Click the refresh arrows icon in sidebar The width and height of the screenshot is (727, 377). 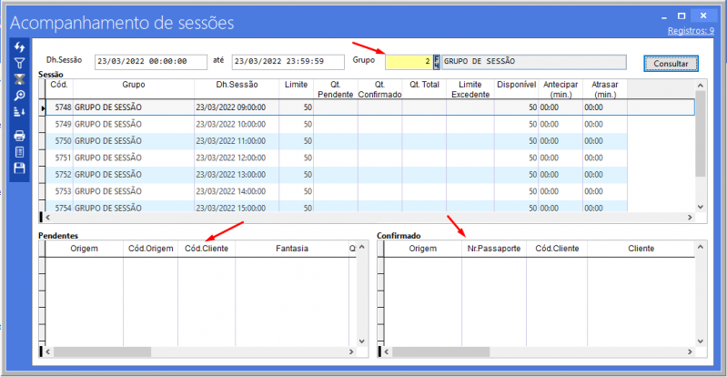19,46
